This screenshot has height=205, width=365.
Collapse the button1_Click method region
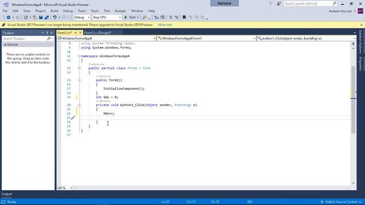point(79,105)
